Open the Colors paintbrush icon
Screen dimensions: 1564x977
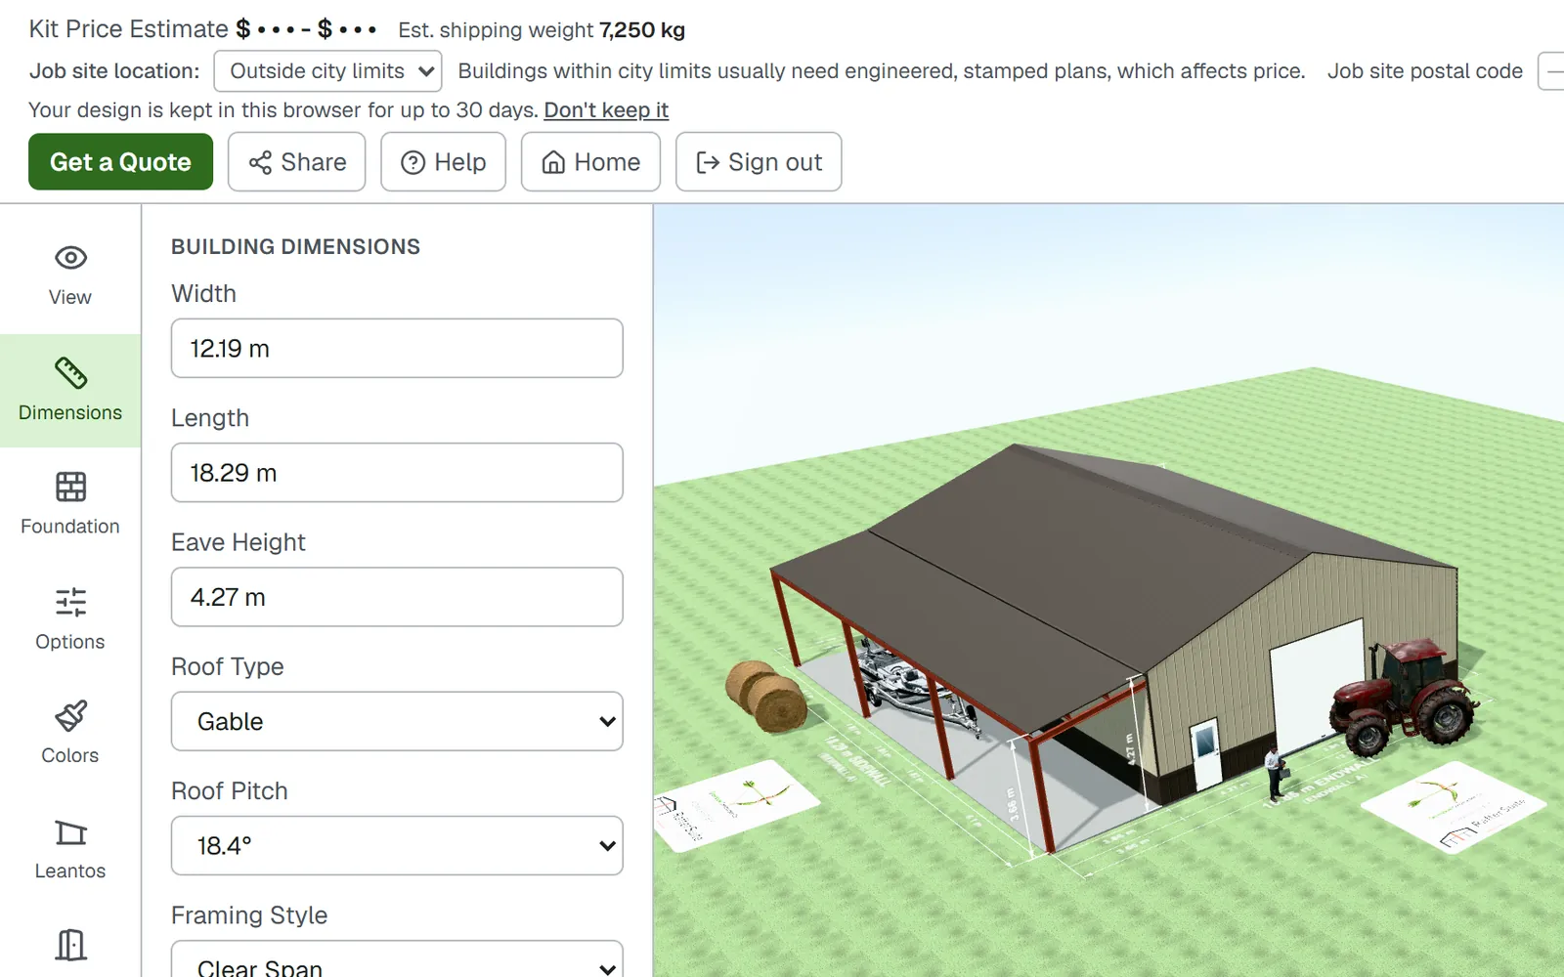click(x=70, y=716)
